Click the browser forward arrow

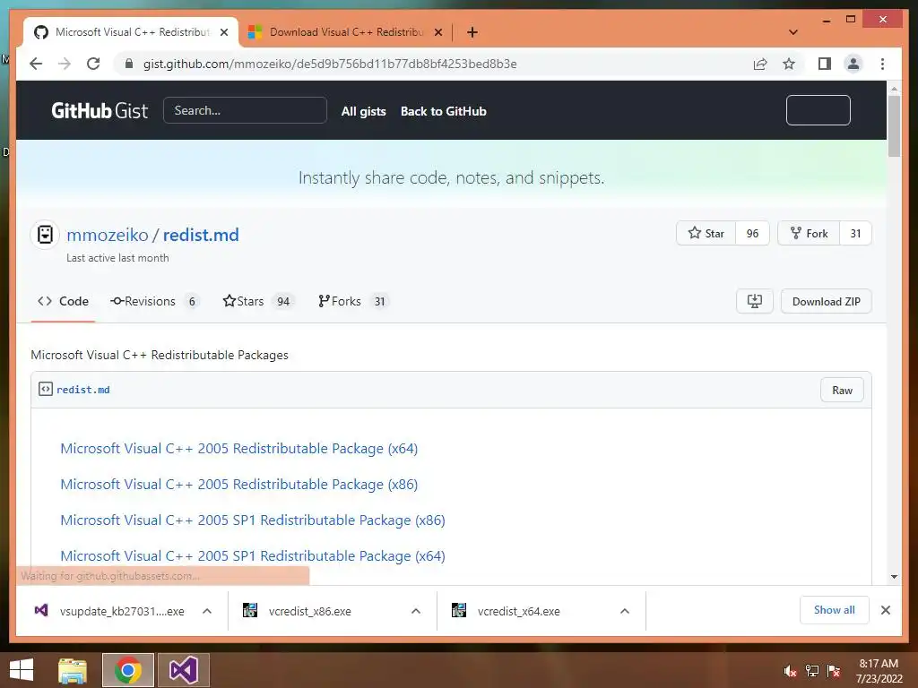point(65,64)
